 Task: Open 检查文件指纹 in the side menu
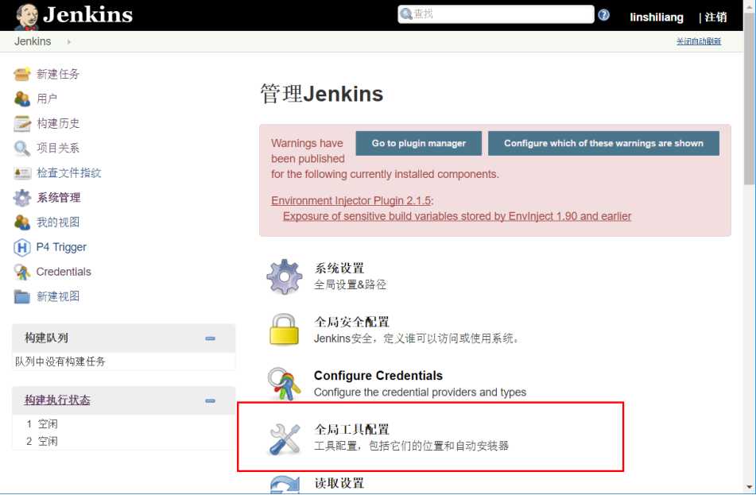69,173
